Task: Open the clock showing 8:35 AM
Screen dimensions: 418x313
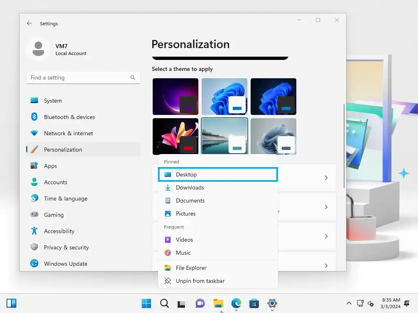Action: coord(391,303)
